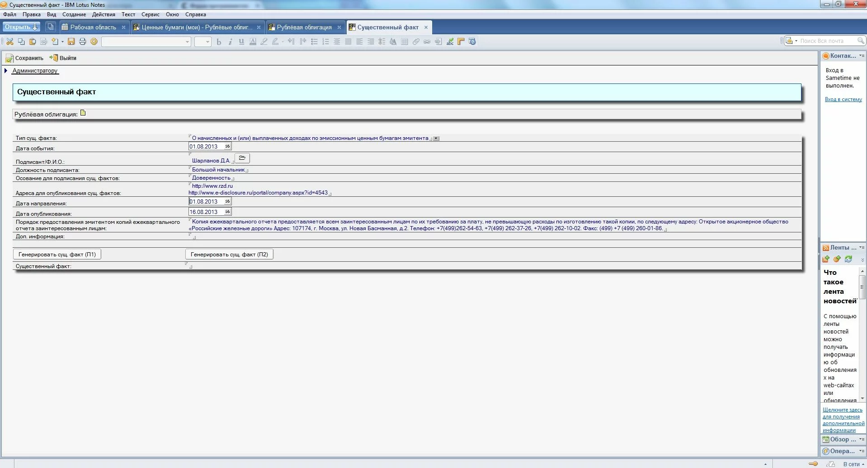This screenshot has width=867, height=468.
Task: Click the spell check abc icon
Action: tap(450, 42)
